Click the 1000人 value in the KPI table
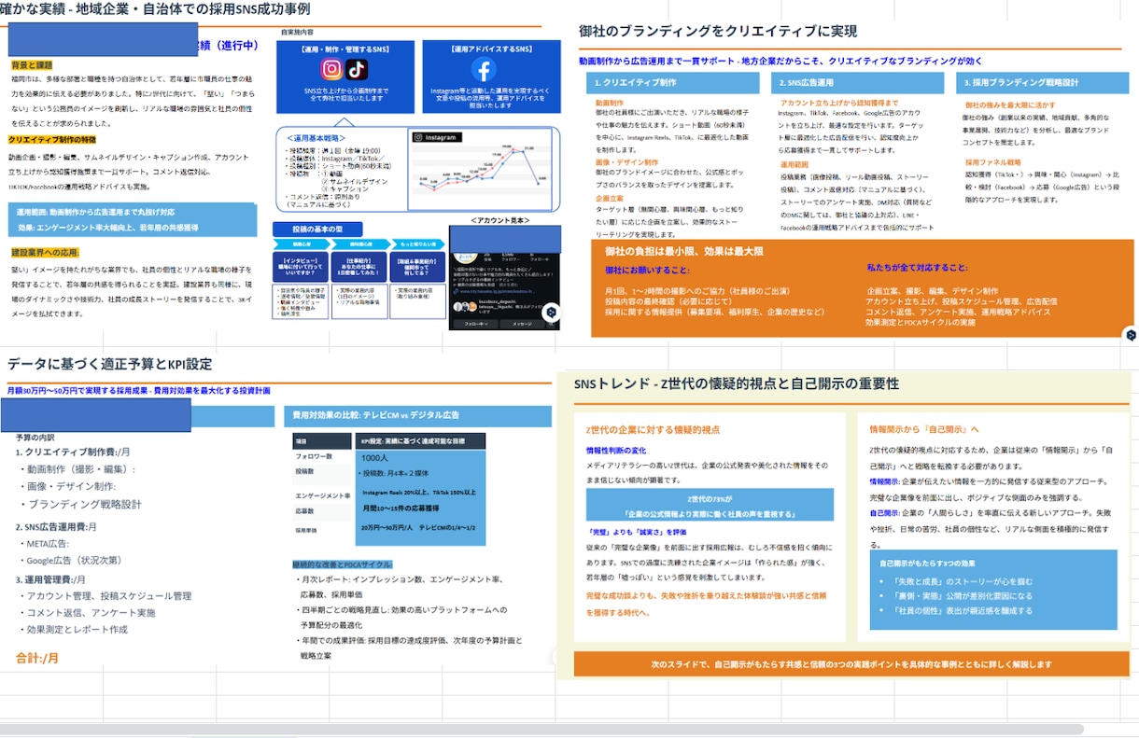 pyautogui.click(x=374, y=458)
